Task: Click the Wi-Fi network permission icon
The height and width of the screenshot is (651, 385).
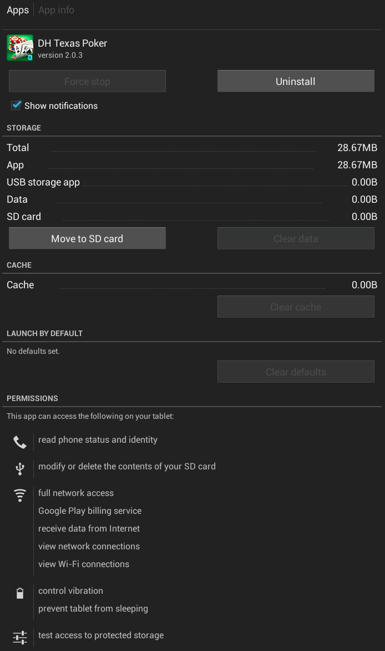Action: 20,495
